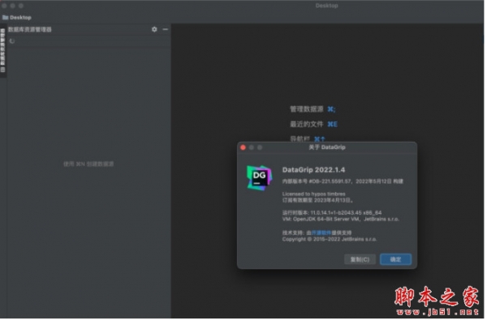Click the VM: OpenJDK 64-Bit Server VM line
Screen dimensions: 487x320
[x=340, y=219]
